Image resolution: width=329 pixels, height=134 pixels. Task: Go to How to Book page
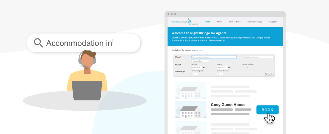[x=235, y=22]
